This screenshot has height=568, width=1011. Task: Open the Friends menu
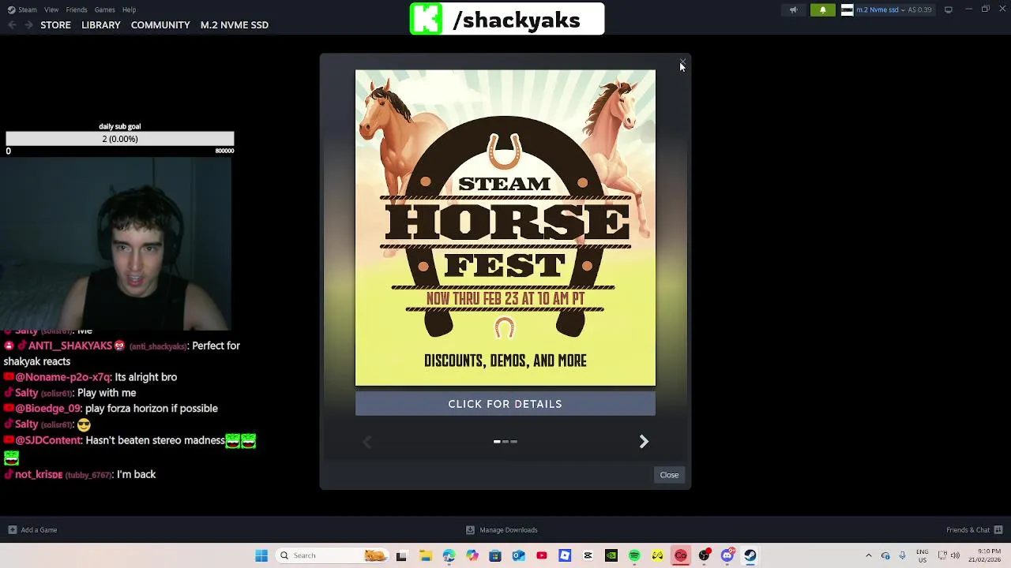[77, 9]
